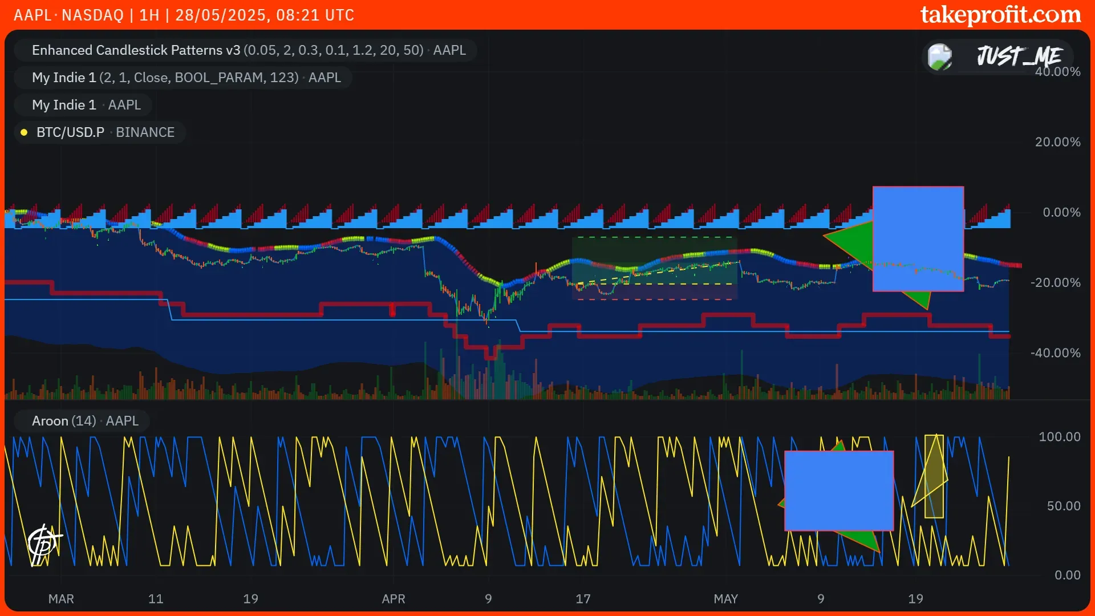Image resolution: width=1095 pixels, height=616 pixels.
Task: Click the yellow dot beside BTC/USD.P
Action: point(24,132)
